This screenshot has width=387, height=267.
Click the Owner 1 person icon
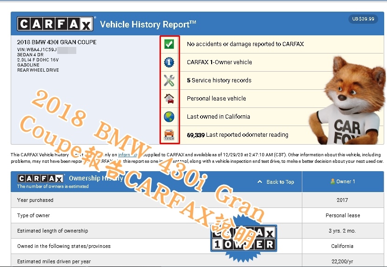coord(333,181)
